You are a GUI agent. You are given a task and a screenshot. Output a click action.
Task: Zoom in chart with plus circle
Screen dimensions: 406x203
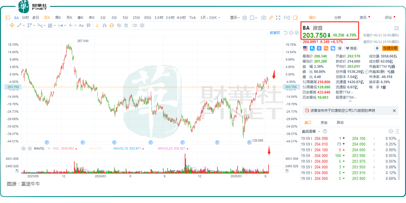296,33
